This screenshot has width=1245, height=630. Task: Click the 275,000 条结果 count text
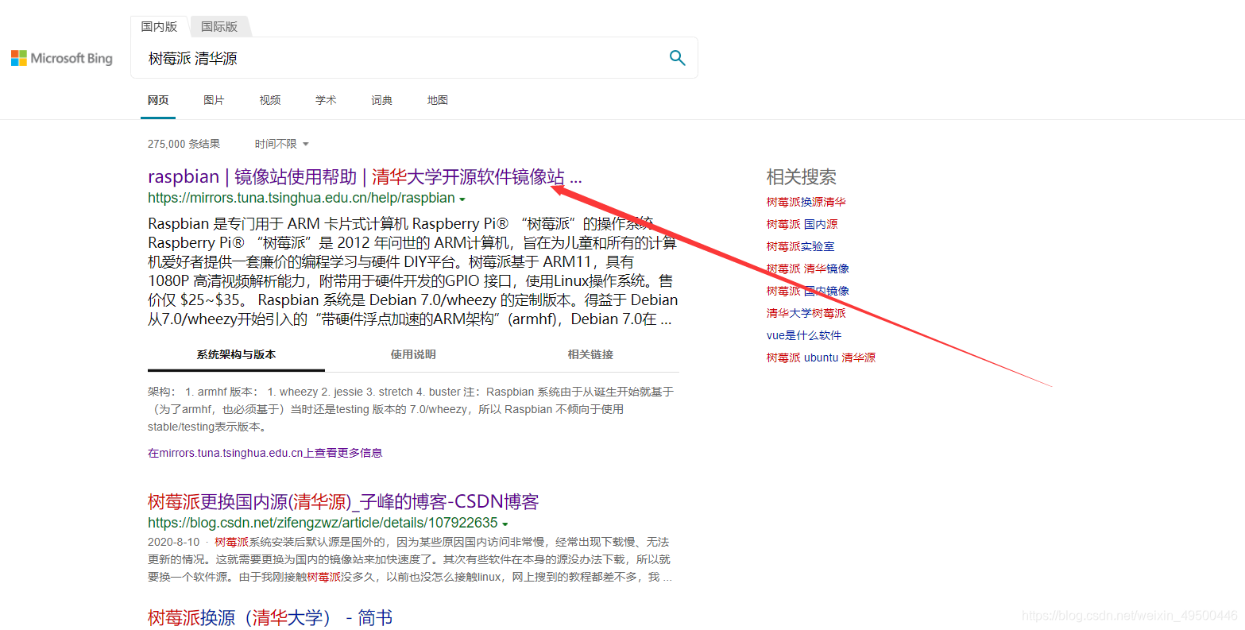pos(184,144)
